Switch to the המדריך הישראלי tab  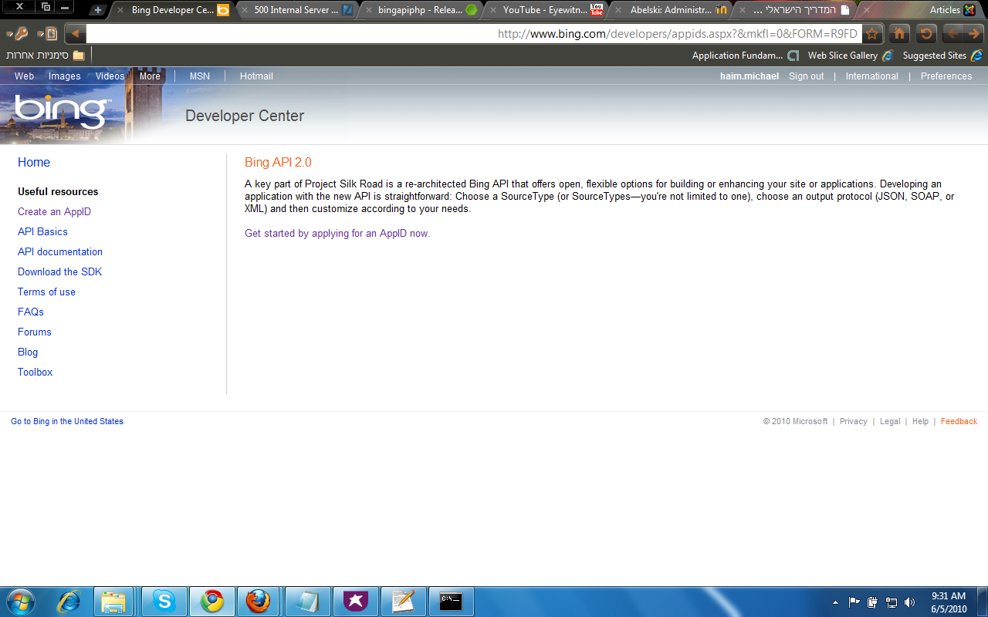coord(794,10)
